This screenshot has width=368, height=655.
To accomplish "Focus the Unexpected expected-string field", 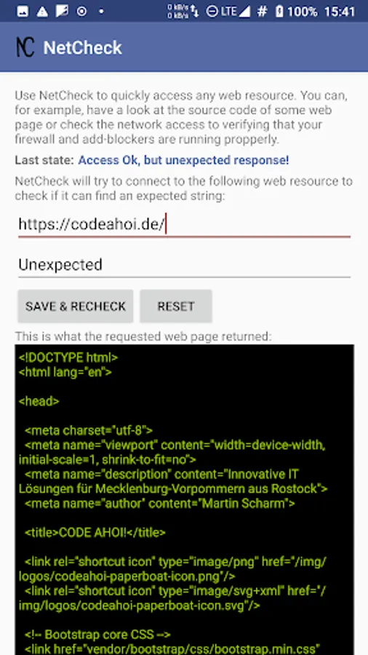I will click(x=184, y=265).
